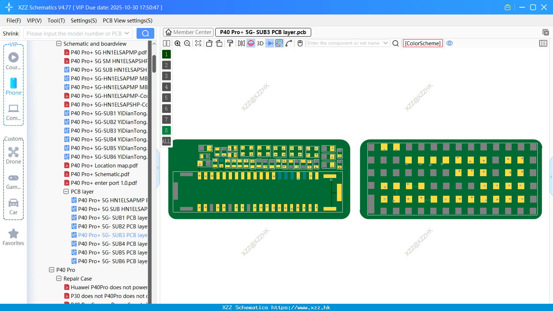
Task: Open the model number dropdown arrow
Action: pyautogui.click(x=127, y=33)
